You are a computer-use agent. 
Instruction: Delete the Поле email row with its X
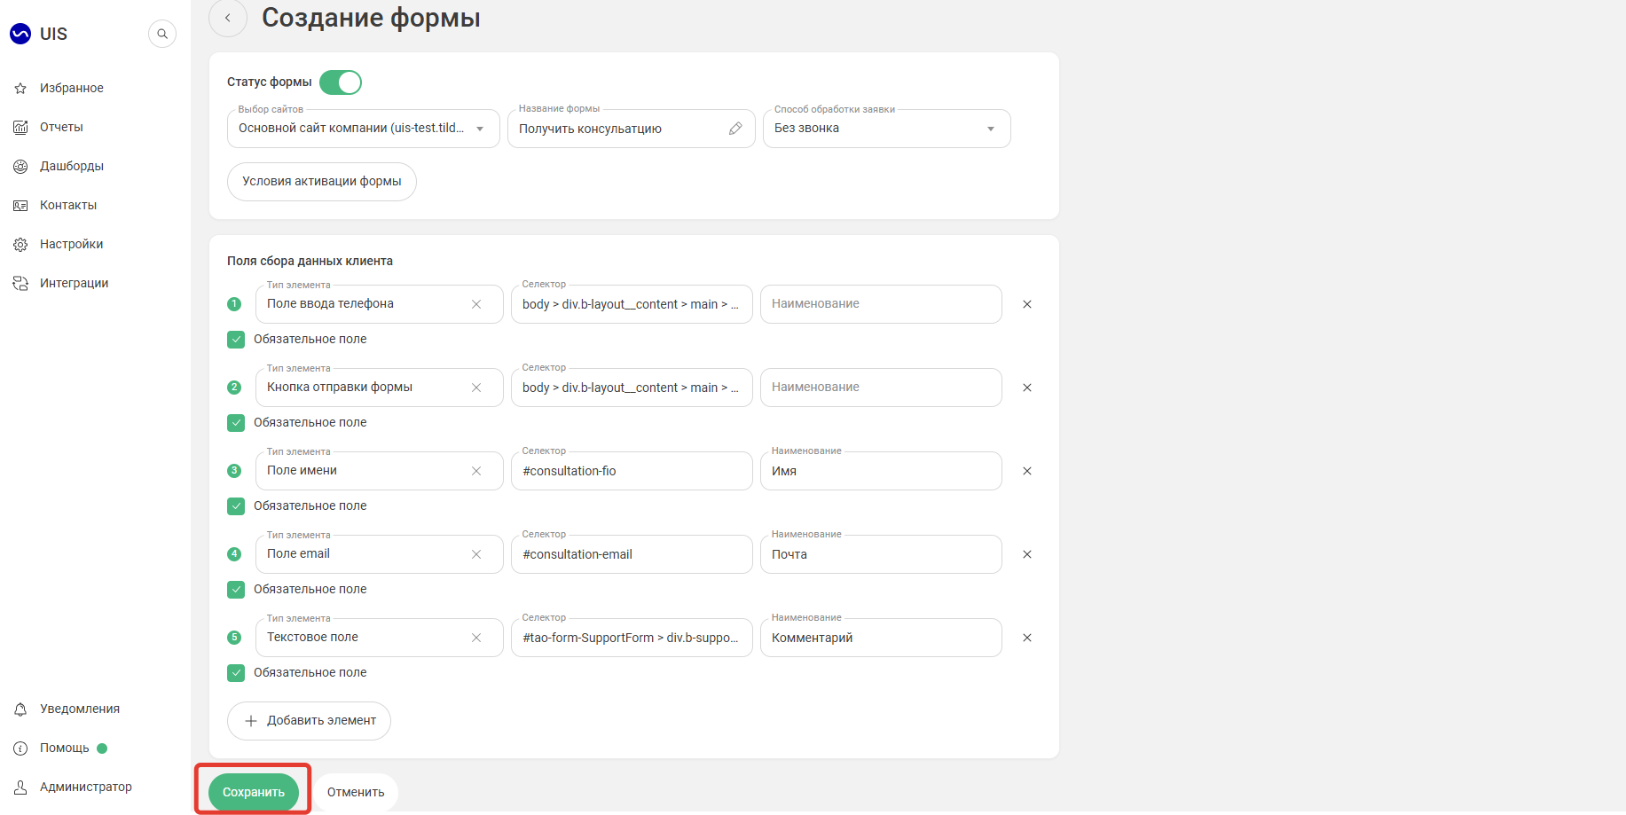[1027, 554]
